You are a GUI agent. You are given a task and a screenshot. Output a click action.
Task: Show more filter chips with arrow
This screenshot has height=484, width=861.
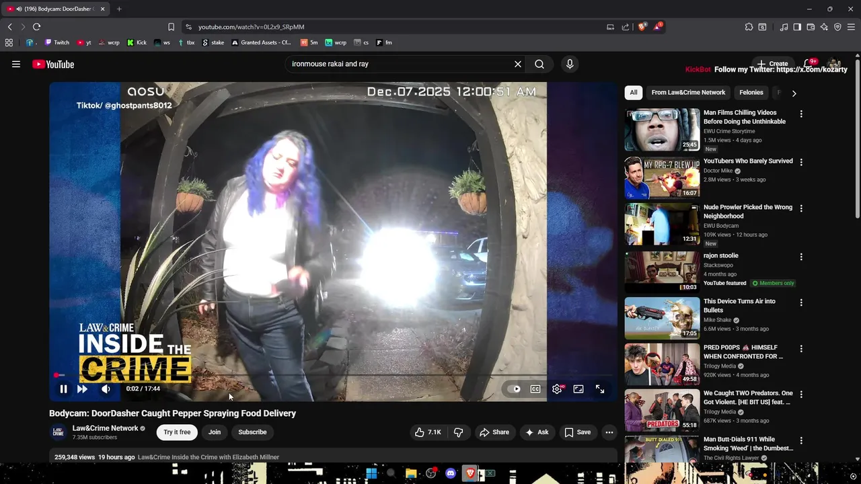794,93
